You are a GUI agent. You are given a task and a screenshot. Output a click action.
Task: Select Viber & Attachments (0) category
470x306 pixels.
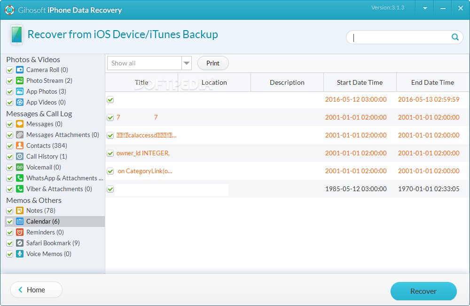(x=59, y=189)
